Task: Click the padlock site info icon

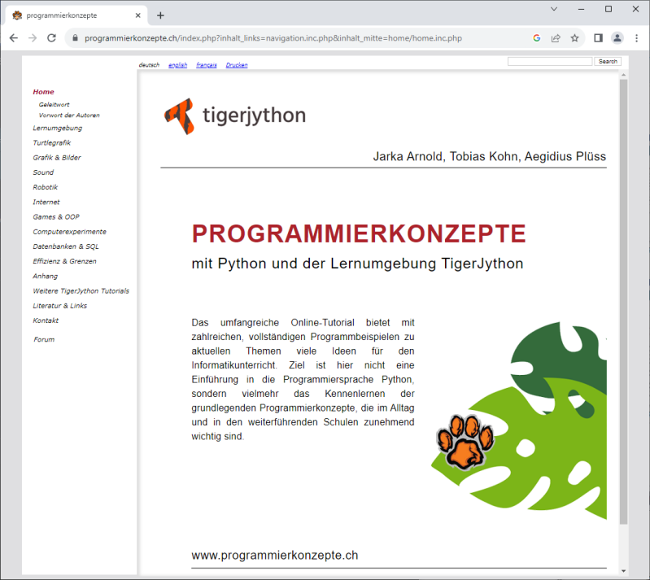Action: [x=75, y=38]
